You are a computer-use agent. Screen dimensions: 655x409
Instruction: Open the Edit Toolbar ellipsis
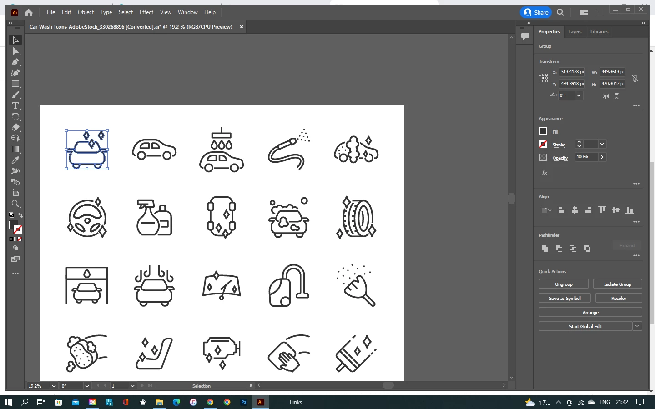(x=15, y=274)
